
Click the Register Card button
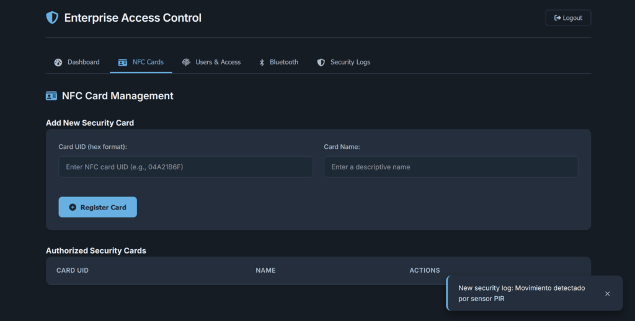pos(97,207)
